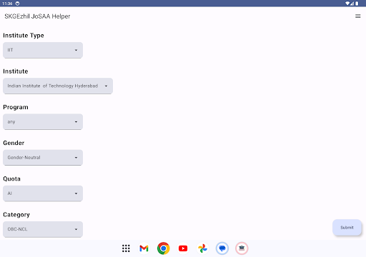Open the JoSAA Helper app icon in taskbar
366x257 pixels.
[x=242, y=248]
